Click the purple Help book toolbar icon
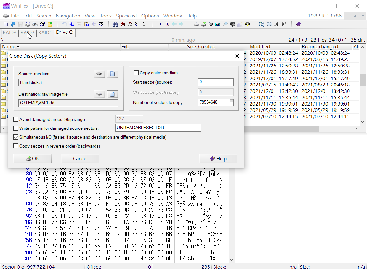367x269 pixels. [299, 24]
